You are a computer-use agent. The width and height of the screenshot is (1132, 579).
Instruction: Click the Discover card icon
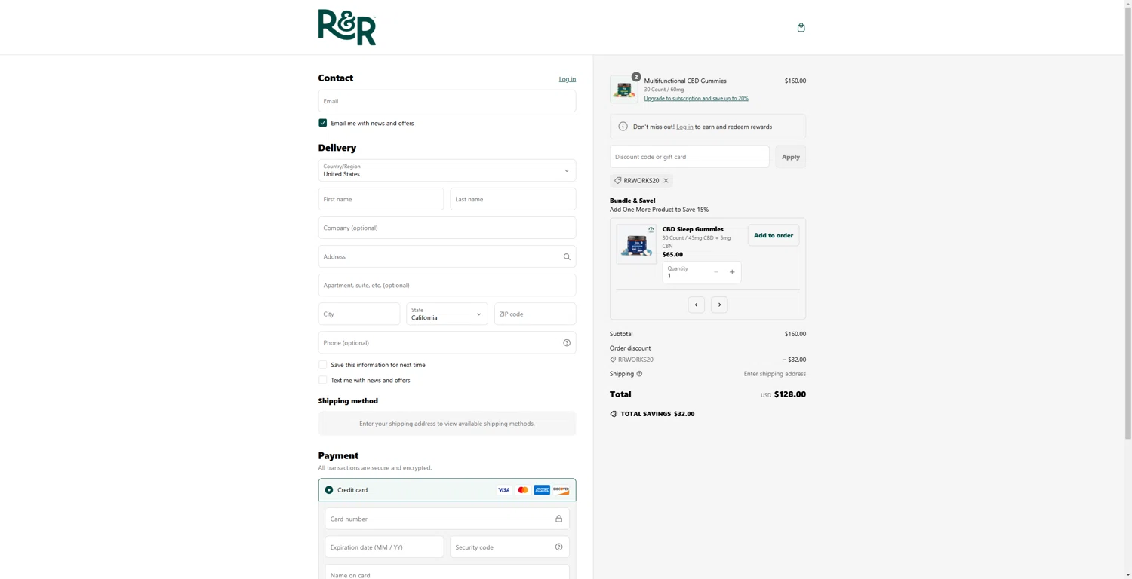click(561, 490)
